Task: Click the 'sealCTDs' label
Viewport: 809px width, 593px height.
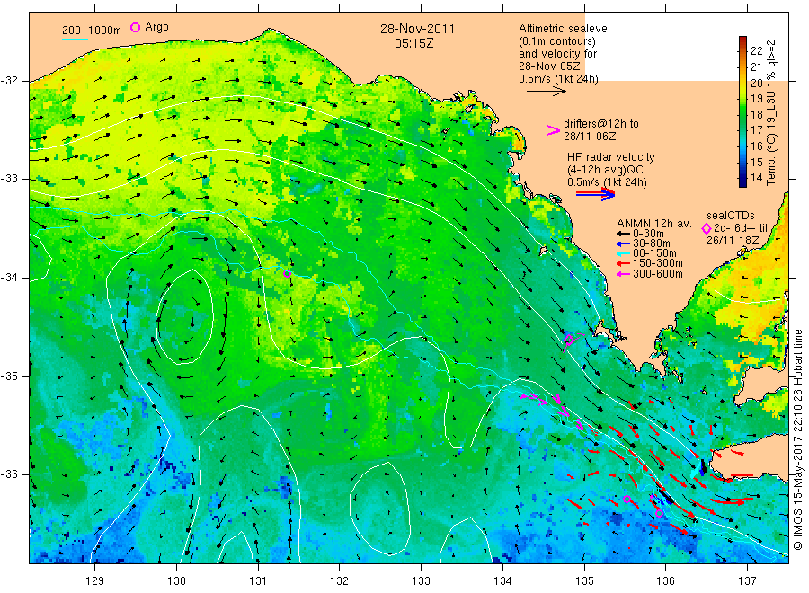Action: [x=731, y=216]
